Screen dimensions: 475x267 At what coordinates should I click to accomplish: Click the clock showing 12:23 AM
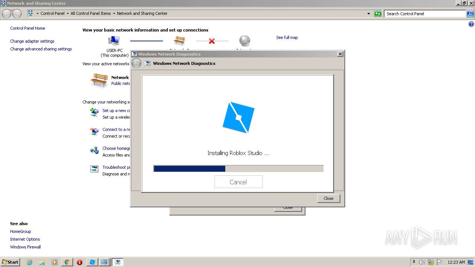click(x=456, y=262)
